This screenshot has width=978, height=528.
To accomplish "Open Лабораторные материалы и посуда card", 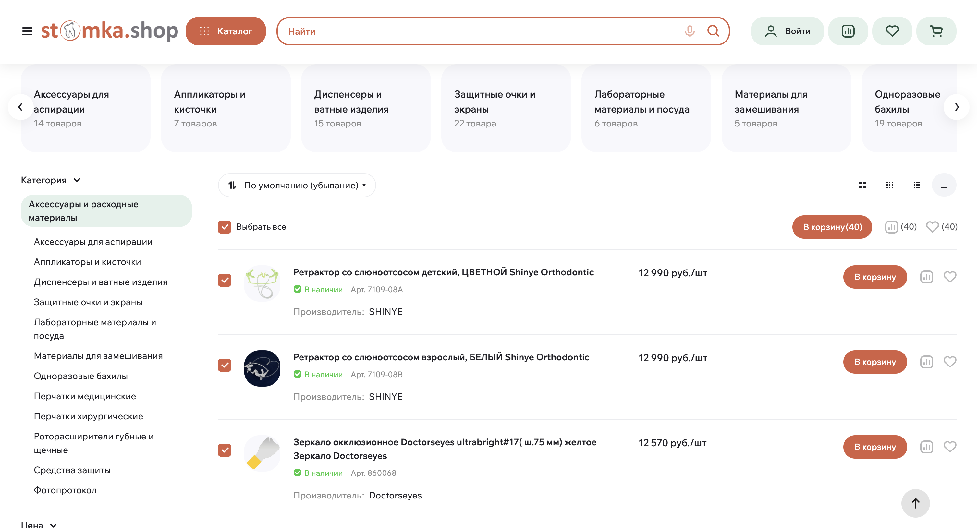I will pyautogui.click(x=646, y=108).
